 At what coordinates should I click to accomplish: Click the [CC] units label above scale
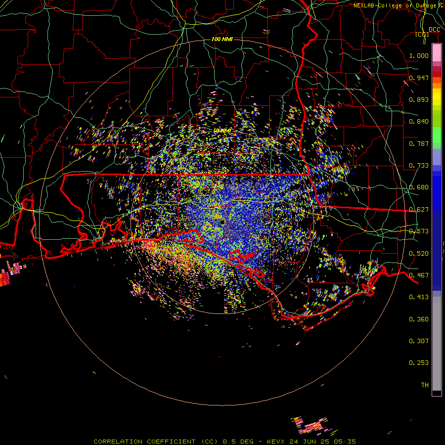pos(422,35)
